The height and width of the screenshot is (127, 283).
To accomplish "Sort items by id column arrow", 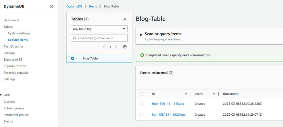I will (186, 94).
